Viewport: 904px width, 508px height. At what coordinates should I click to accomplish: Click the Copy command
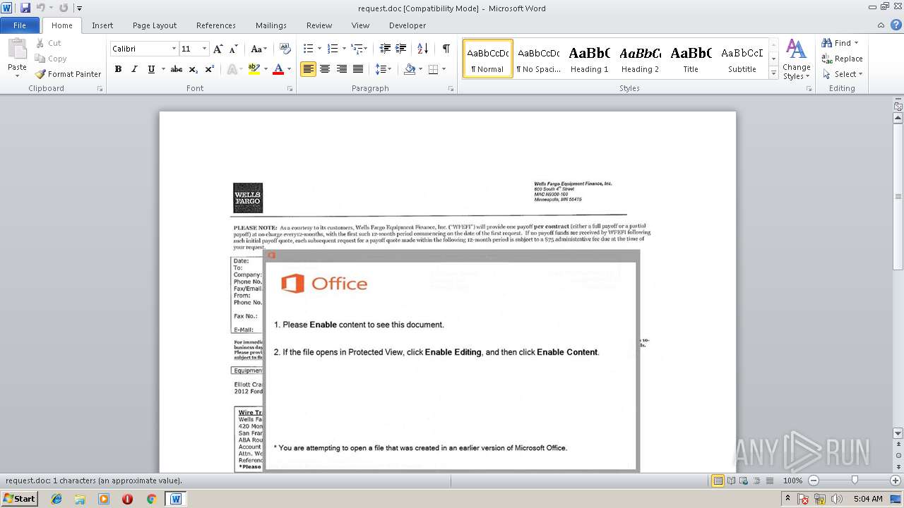[51, 59]
